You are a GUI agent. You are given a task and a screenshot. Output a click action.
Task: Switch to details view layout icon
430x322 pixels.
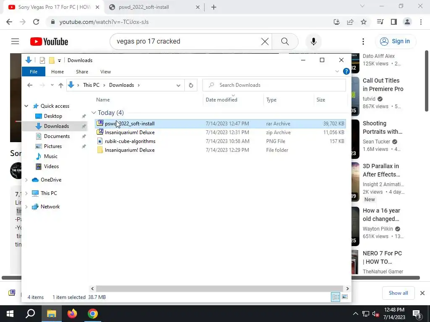coord(336,297)
